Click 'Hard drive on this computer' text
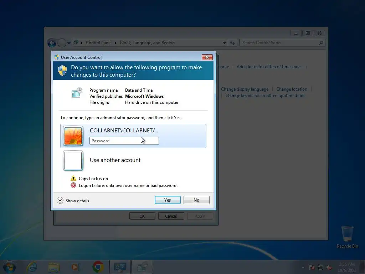Image resolution: width=365 pixels, height=274 pixels. pos(151,102)
